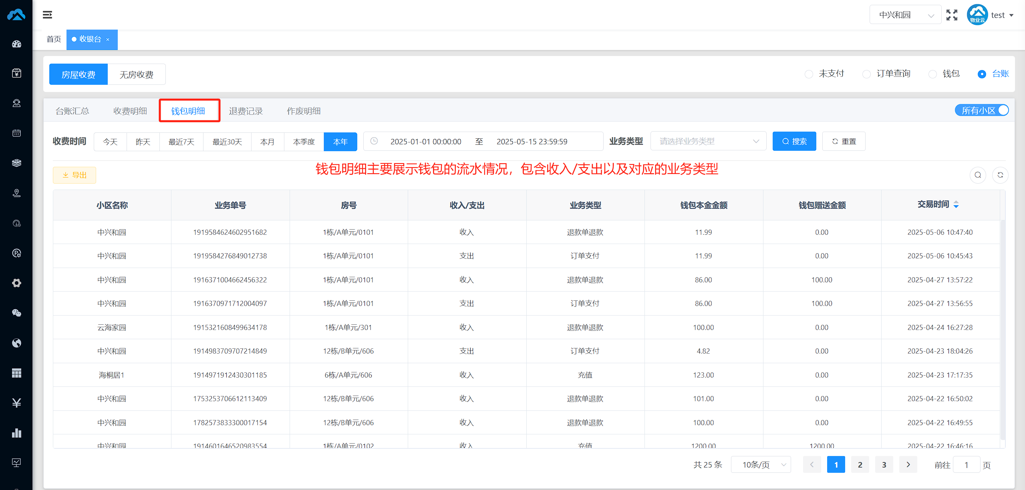Filter by 今天 time range
This screenshot has width=1025, height=490.
tap(110, 142)
